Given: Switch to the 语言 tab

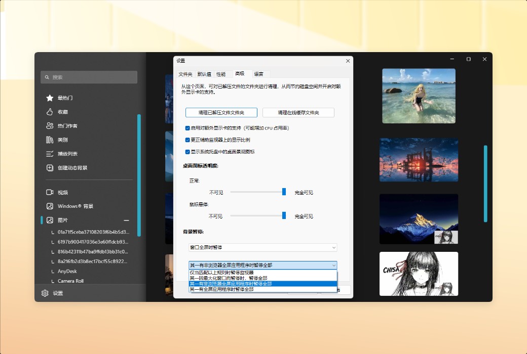Looking at the screenshot, I should [259, 73].
